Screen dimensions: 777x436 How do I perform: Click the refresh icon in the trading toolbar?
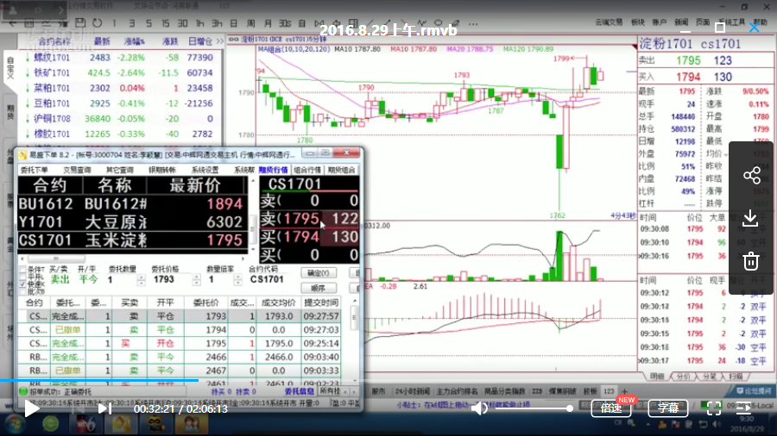coord(97,22)
